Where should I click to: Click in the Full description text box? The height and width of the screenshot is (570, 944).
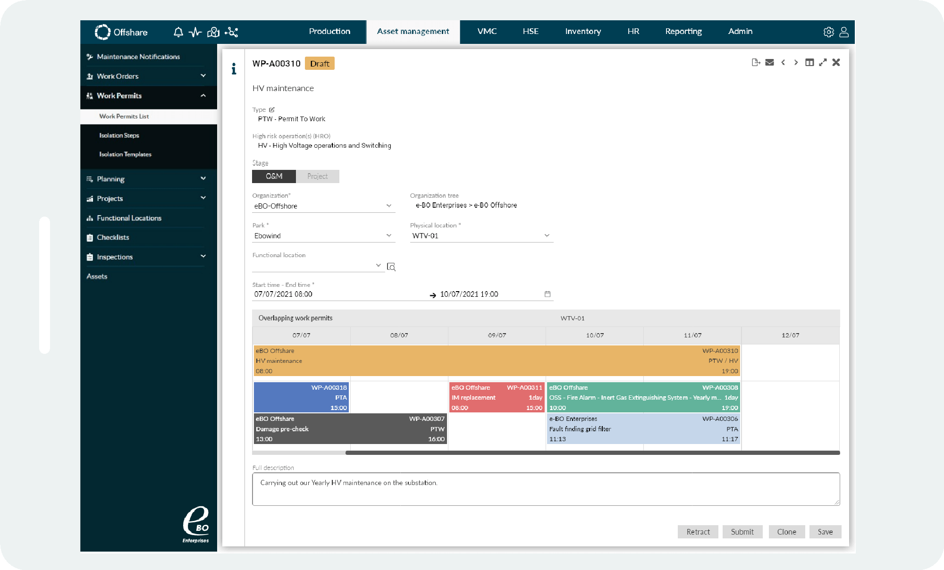coord(546,489)
